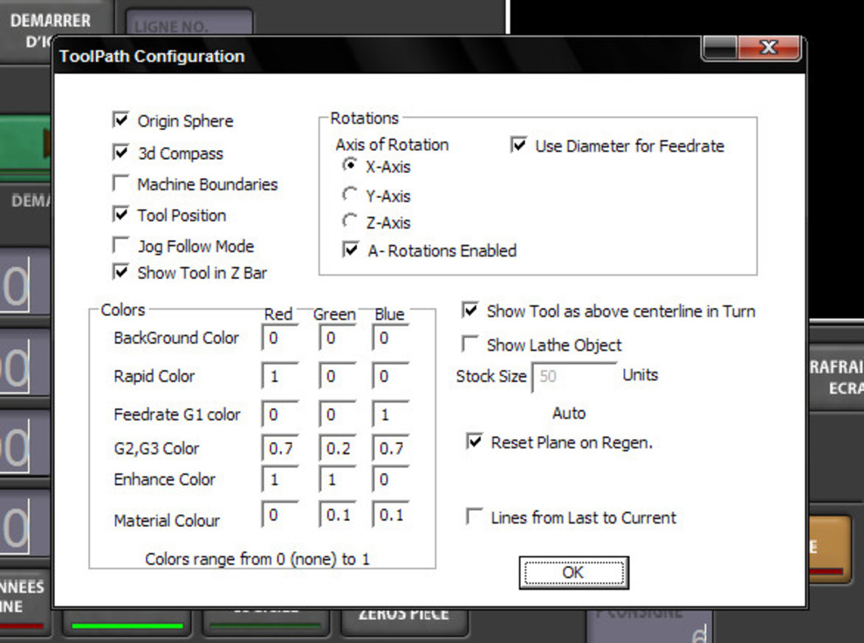
Task: Select X-Axis rotation radio button
Action: [x=350, y=166]
